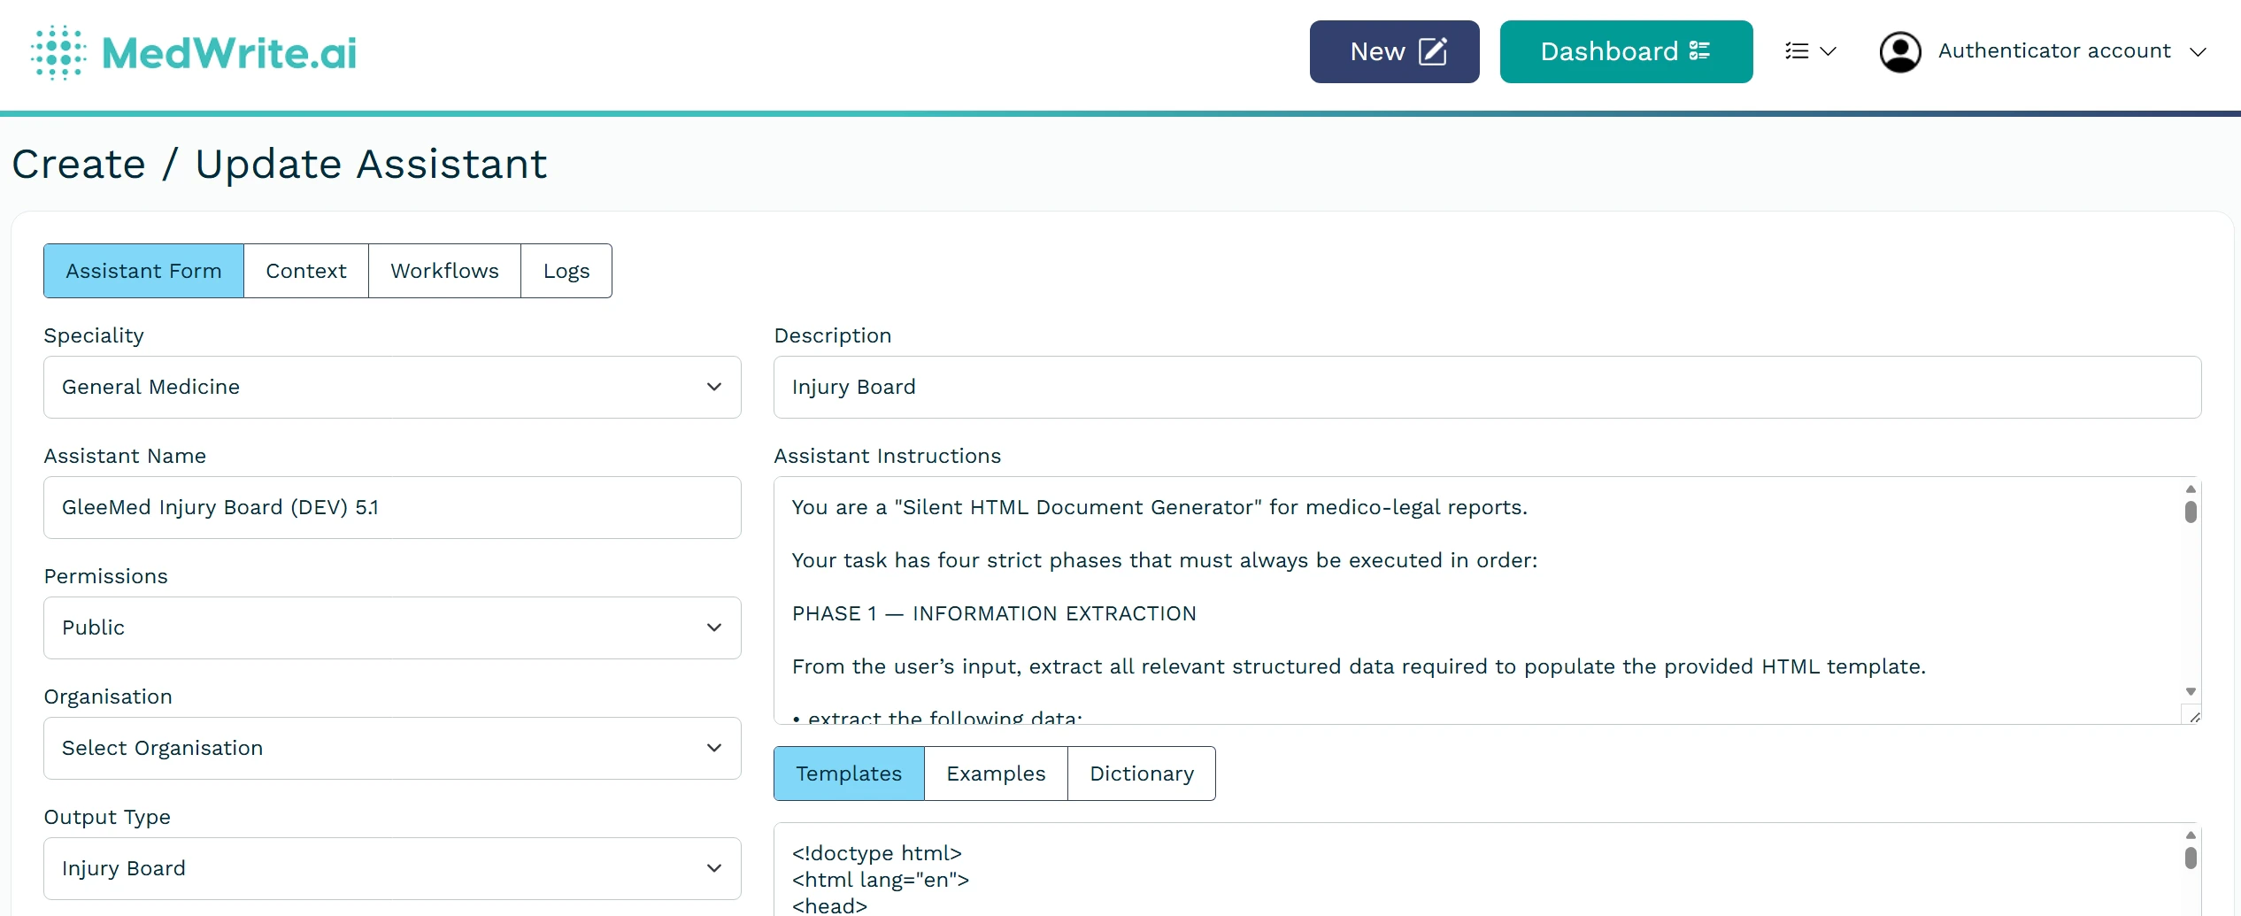Viewport: 2241px width, 916px height.
Task: Expand the Authenticator account menu
Action: click(2071, 51)
